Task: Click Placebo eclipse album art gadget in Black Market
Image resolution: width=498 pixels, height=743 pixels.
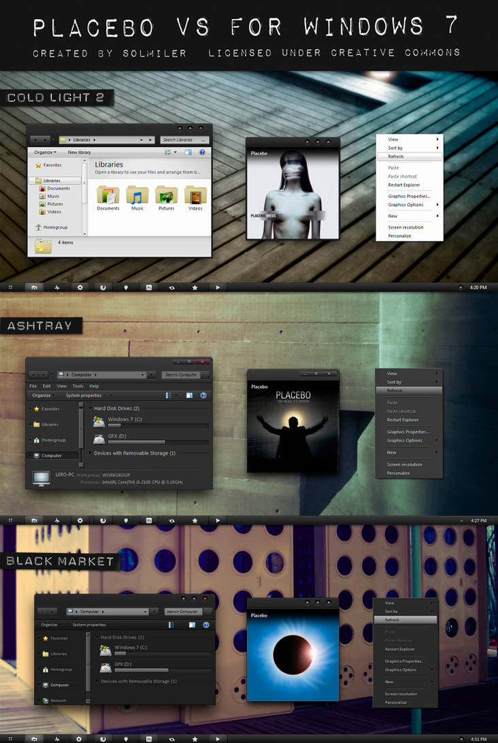Action: [x=293, y=655]
